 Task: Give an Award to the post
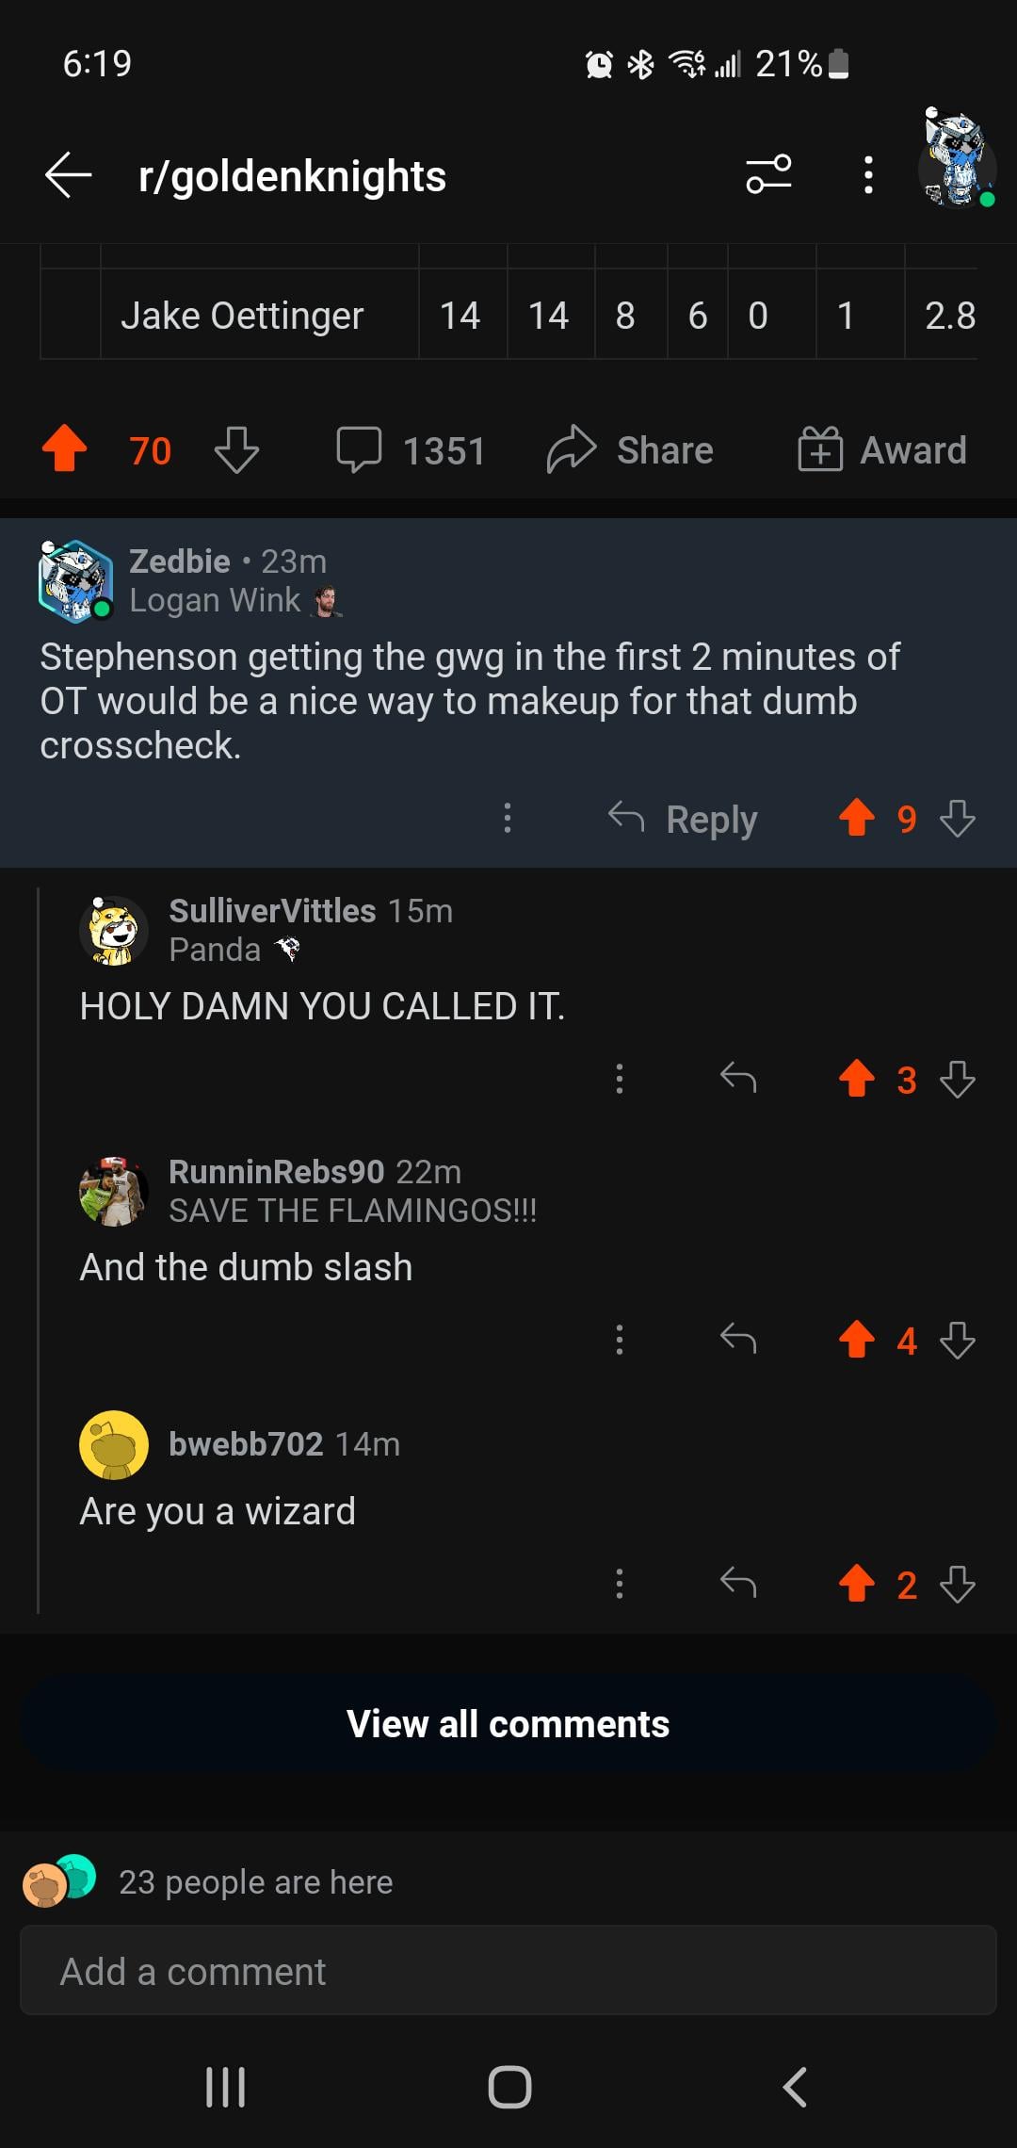click(x=882, y=449)
